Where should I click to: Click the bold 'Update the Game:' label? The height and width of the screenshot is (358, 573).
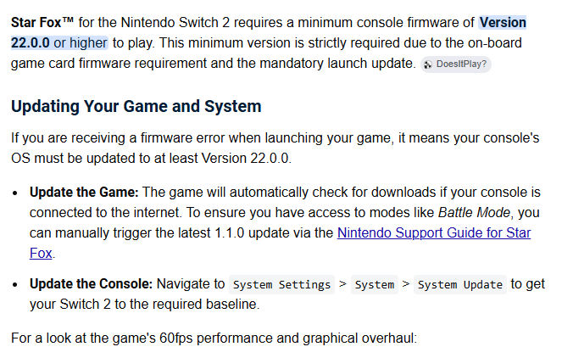[84, 193]
